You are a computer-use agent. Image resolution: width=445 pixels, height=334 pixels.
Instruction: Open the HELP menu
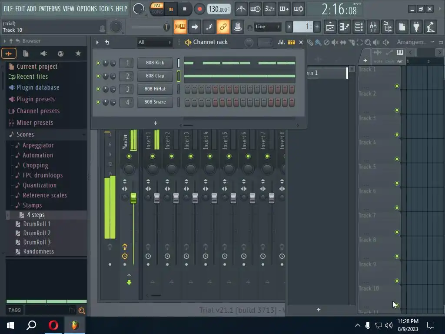pyautogui.click(x=121, y=9)
